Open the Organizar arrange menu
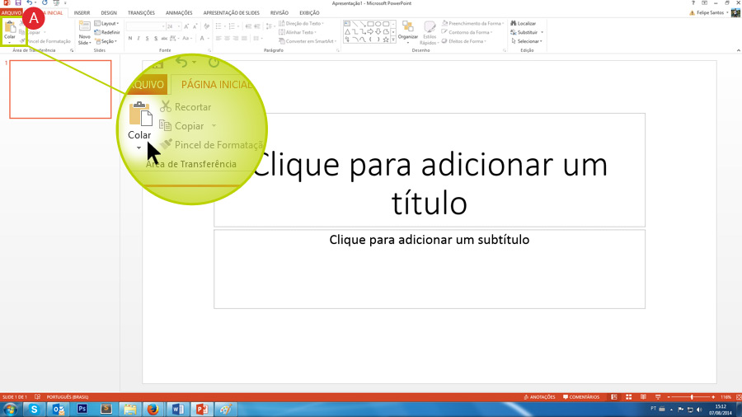 [408, 32]
